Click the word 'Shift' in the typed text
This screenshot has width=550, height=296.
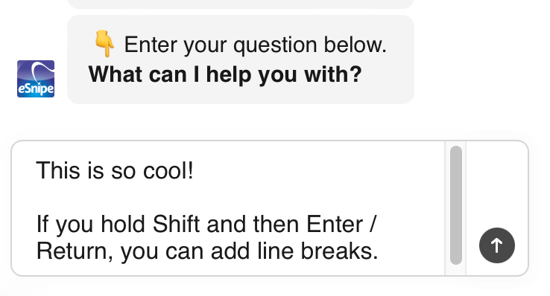(176, 224)
